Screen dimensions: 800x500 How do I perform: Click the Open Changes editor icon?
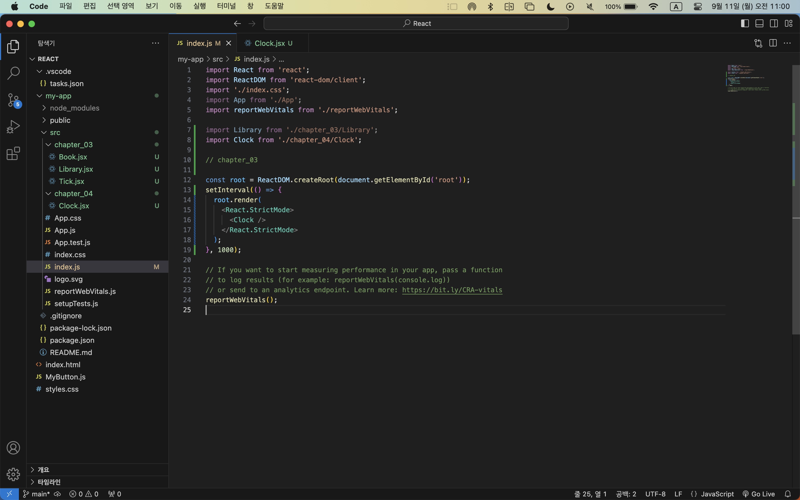(758, 43)
